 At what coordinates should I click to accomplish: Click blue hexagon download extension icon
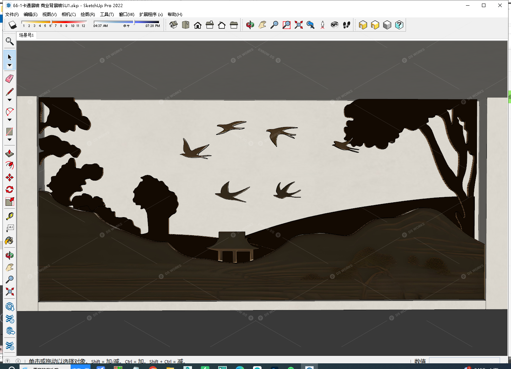click(10, 307)
